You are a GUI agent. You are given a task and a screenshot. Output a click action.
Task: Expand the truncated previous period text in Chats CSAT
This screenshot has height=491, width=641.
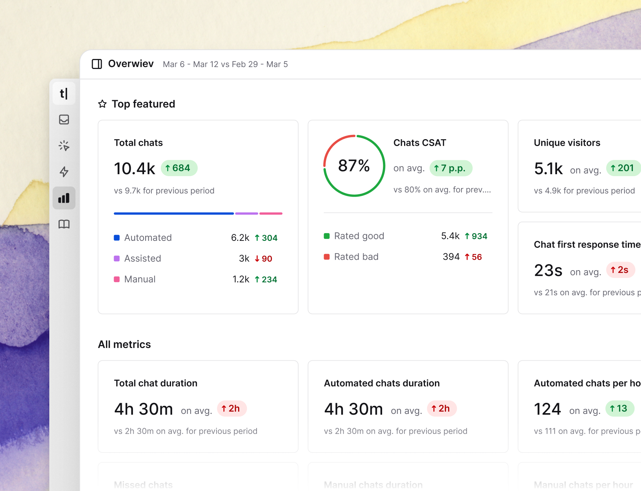(442, 190)
